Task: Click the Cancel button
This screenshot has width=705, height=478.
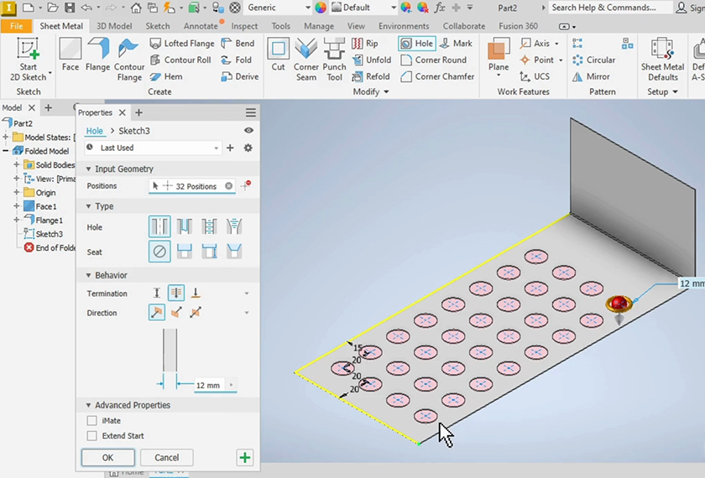Action: 166,458
